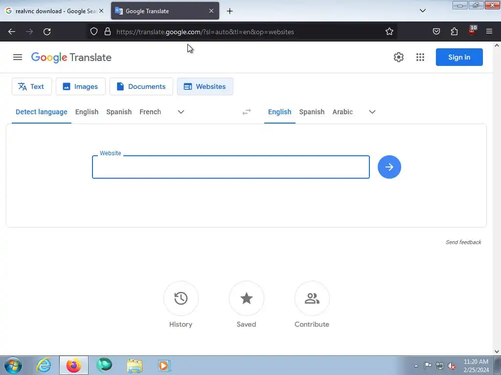Open the browser extensions puzzle icon
Viewport: 501px width, 375px height.
tap(454, 32)
